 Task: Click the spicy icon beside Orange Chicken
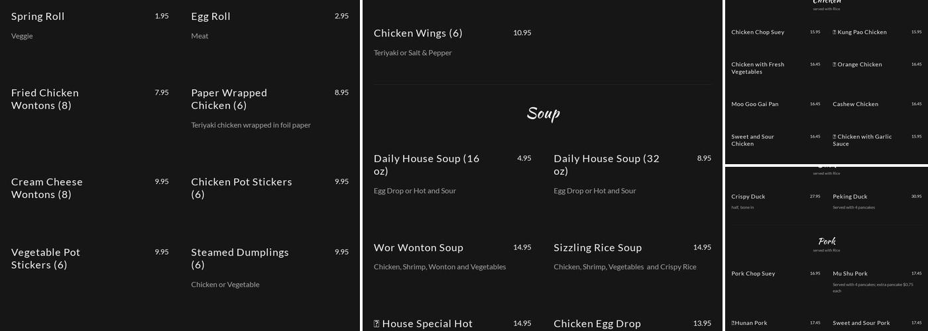835,65
